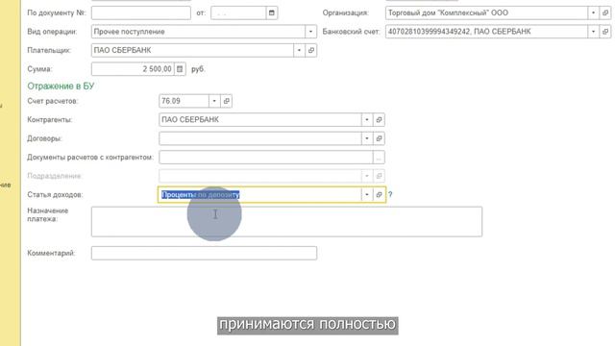Click the question mark help next to Статья доходов
The image size is (615, 346).
(x=390, y=194)
